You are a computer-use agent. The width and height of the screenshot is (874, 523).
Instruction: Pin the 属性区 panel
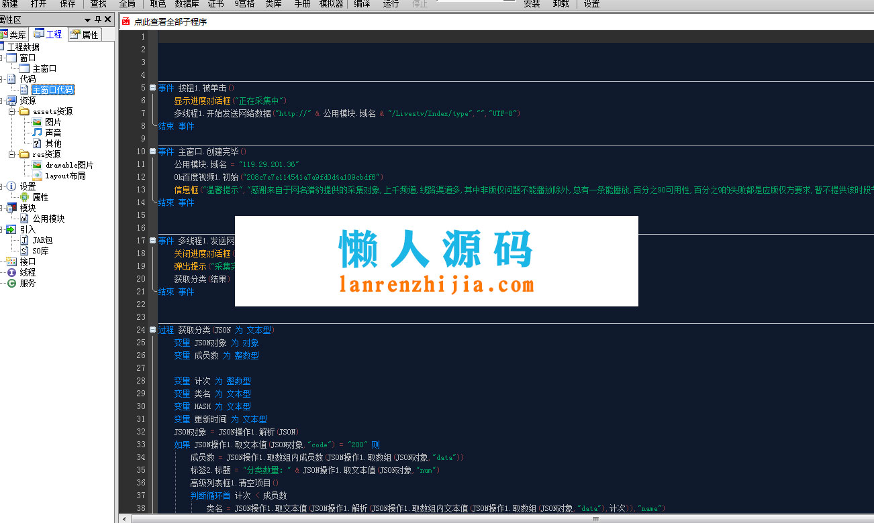pyautogui.click(x=98, y=19)
